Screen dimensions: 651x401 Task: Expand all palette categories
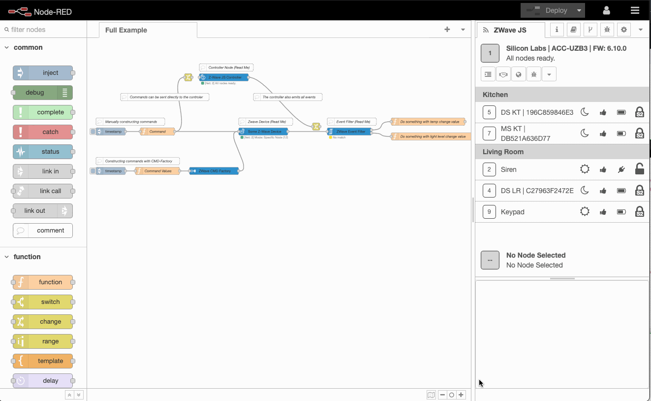(79, 395)
